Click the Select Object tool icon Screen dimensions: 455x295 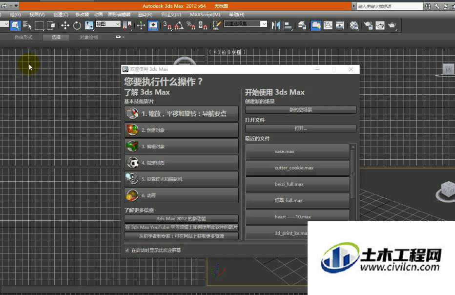click(16, 25)
